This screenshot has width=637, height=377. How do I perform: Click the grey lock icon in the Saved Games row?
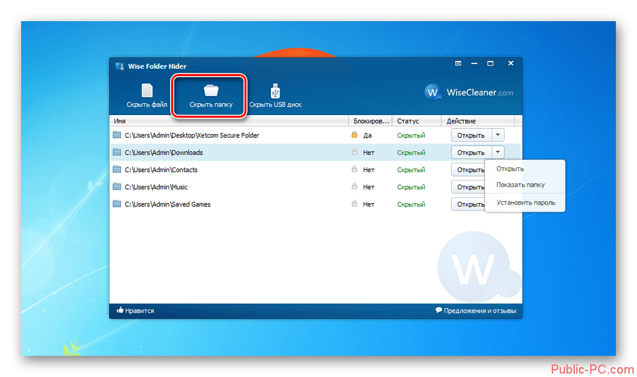click(354, 204)
